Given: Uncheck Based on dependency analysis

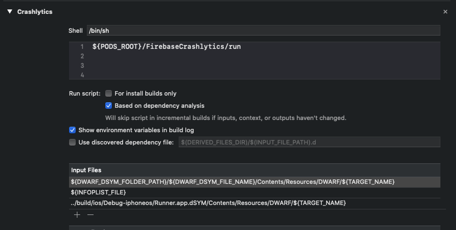Looking at the screenshot, I should click(x=109, y=106).
